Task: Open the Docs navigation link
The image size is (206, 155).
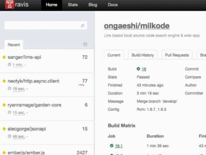Action: tap(112, 5)
